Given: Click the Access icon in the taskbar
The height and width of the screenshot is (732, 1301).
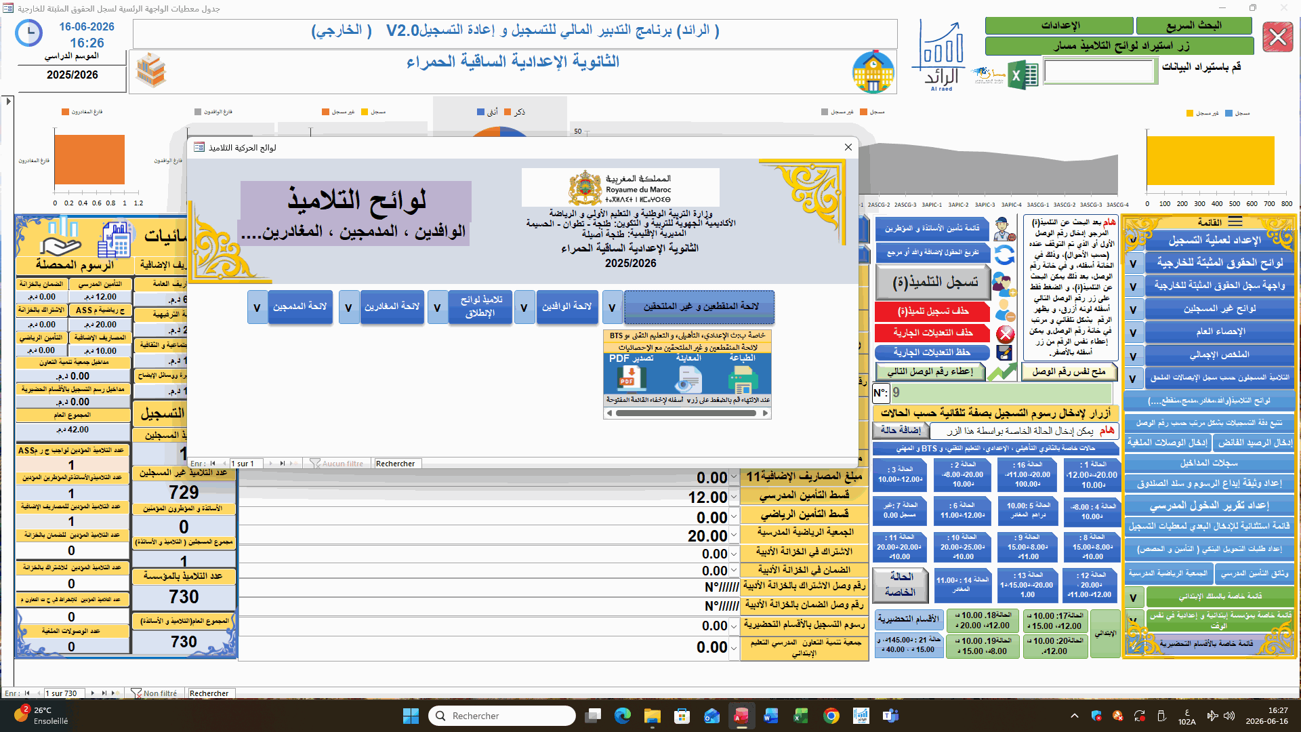Looking at the screenshot, I should [741, 716].
